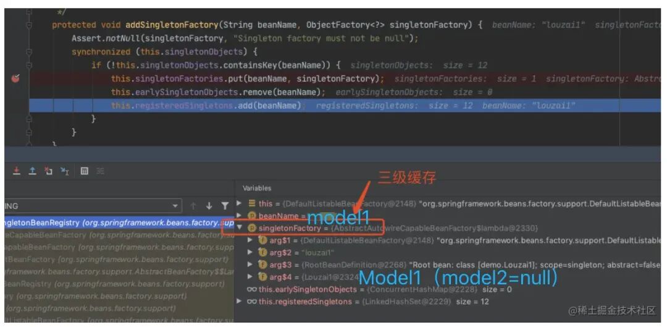Click the field icon of arg$2
This screenshot has width=667, height=327.
[262, 253]
